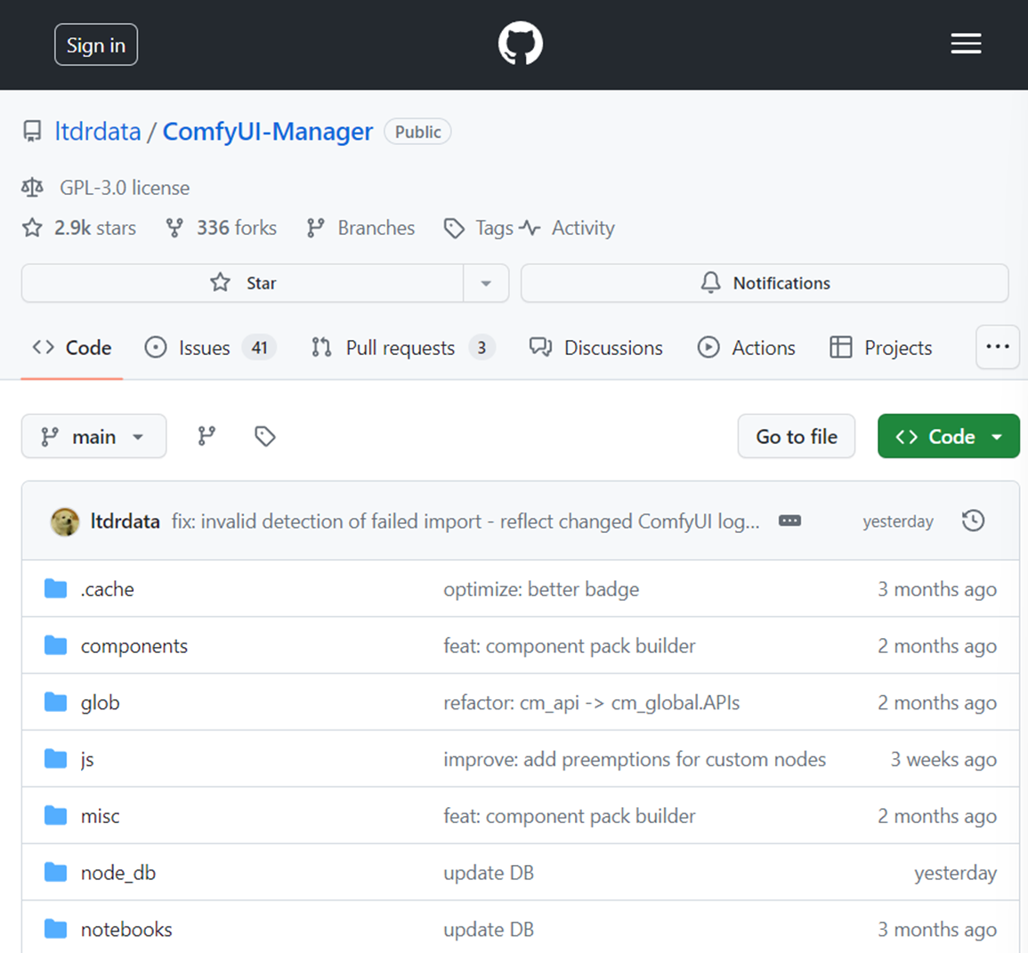The height and width of the screenshot is (953, 1028).
Task: Switch to the Pull requests tab
Action: pos(402,348)
